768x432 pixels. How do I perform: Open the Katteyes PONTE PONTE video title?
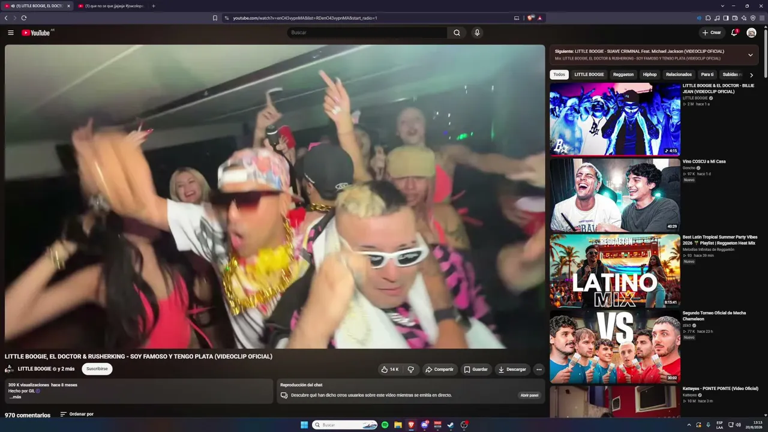click(x=720, y=389)
